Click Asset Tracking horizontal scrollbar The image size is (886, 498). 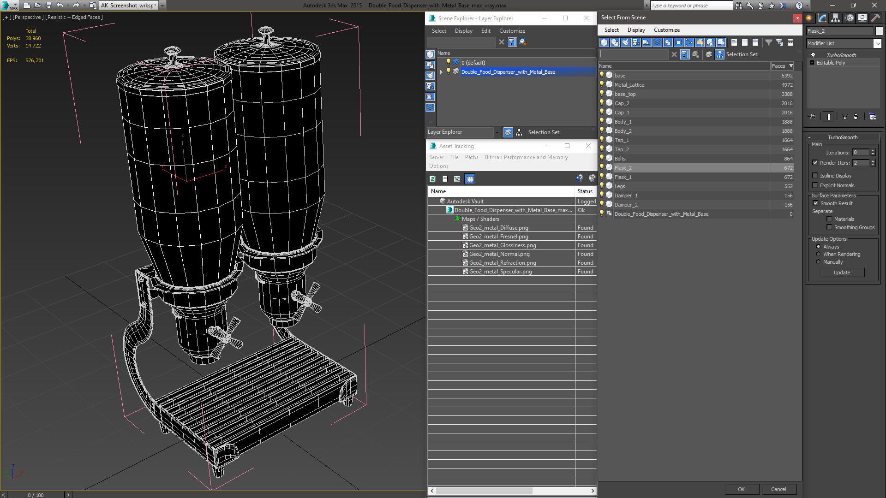(484, 491)
